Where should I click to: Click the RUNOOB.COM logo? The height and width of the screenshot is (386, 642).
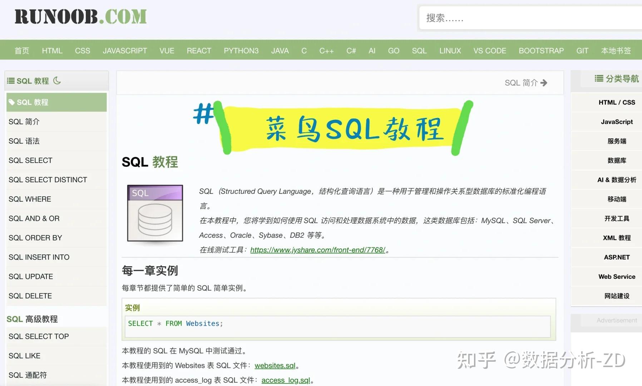80,16
